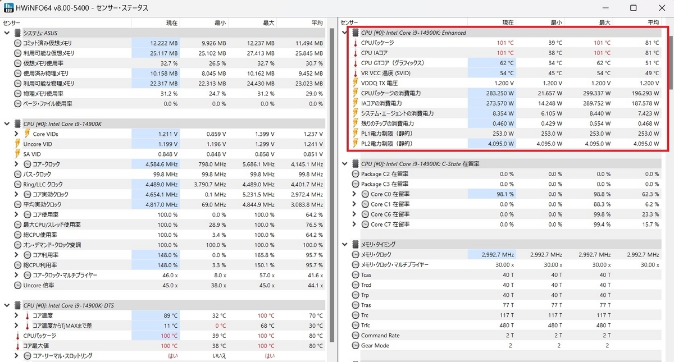The image size is (674, 362).
Task: Click the HWiNFO64 app icon in title bar
Action: 9,8
